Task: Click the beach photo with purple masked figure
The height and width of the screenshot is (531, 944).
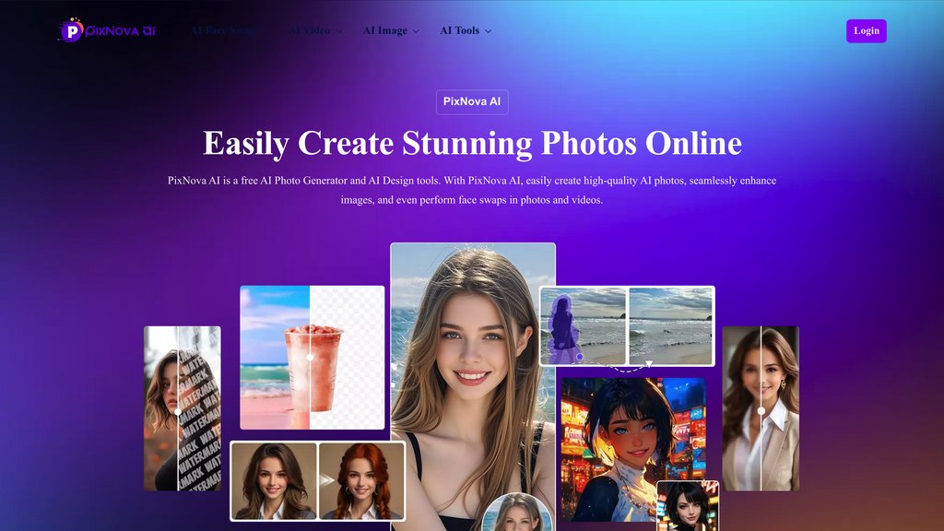Action: [584, 325]
